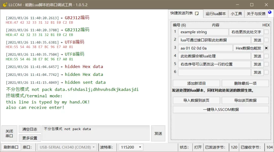
Task: Click 发送 button for row 5
Action: tap(258, 64)
